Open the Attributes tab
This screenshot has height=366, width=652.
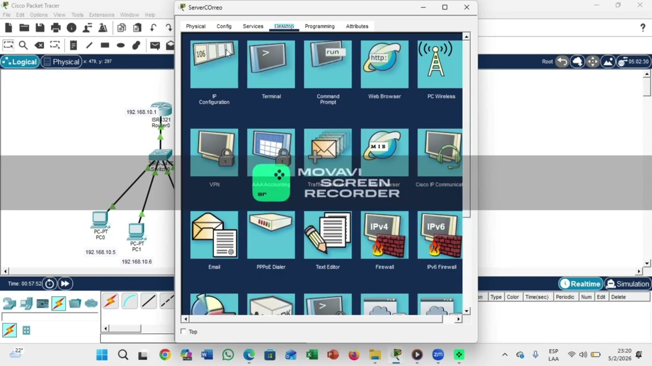click(x=357, y=26)
